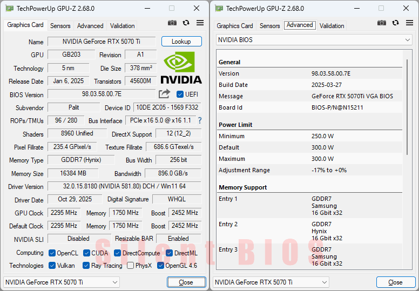Image resolution: width=419 pixels, height=291 pixels.
Task: Open the NVIDIA BIOS category dropdown
Action: click(314, 40)
